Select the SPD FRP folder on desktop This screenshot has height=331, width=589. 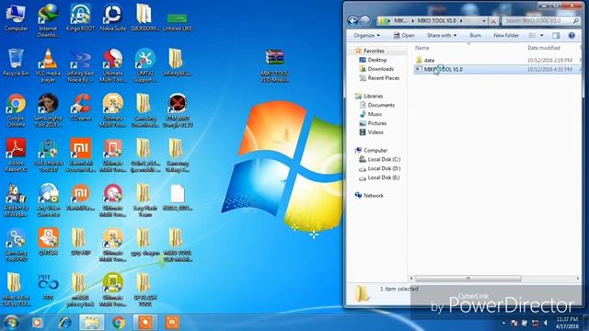tap(80, 242)
